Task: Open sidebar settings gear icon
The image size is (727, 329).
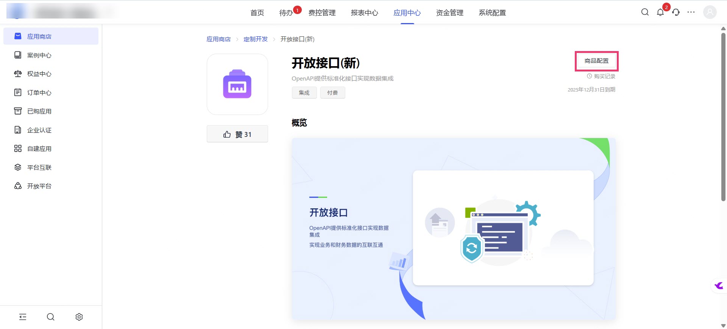Action: (79, 317)
